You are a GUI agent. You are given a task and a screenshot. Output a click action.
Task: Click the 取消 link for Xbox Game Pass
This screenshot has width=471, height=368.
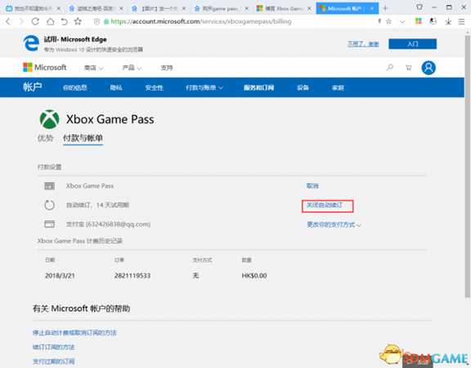[x=312, y=186]
